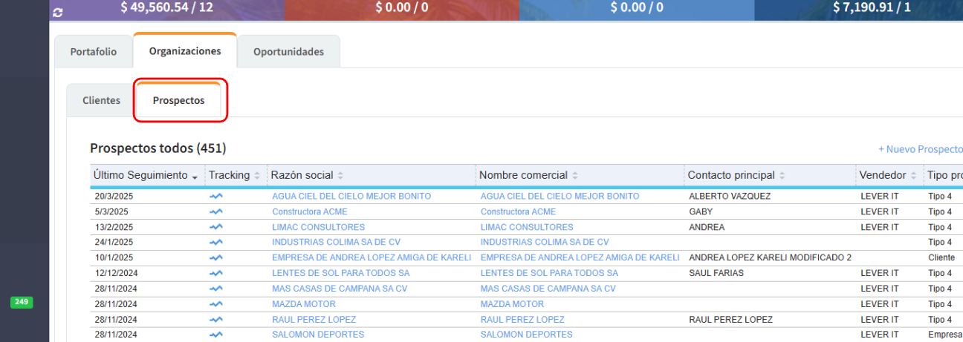Image resolution: width=963 pixels, height=342 pixels.
Task: Open RAUL PEREZ LOPEZ razón social link
Action: click(314, 320)
